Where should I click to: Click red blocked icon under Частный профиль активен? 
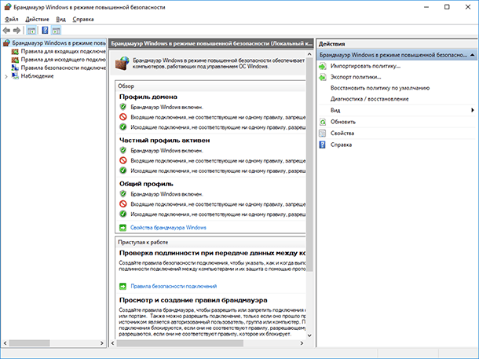click(x=122, y=160)
